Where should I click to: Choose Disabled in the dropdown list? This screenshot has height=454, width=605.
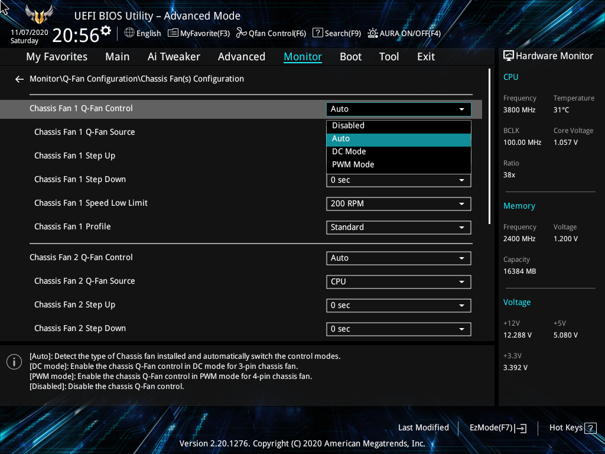(x=399, y=125)
